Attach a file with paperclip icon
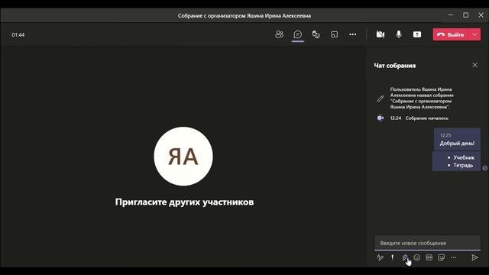Screen dimensions: 489x275 tap(404, 257)
